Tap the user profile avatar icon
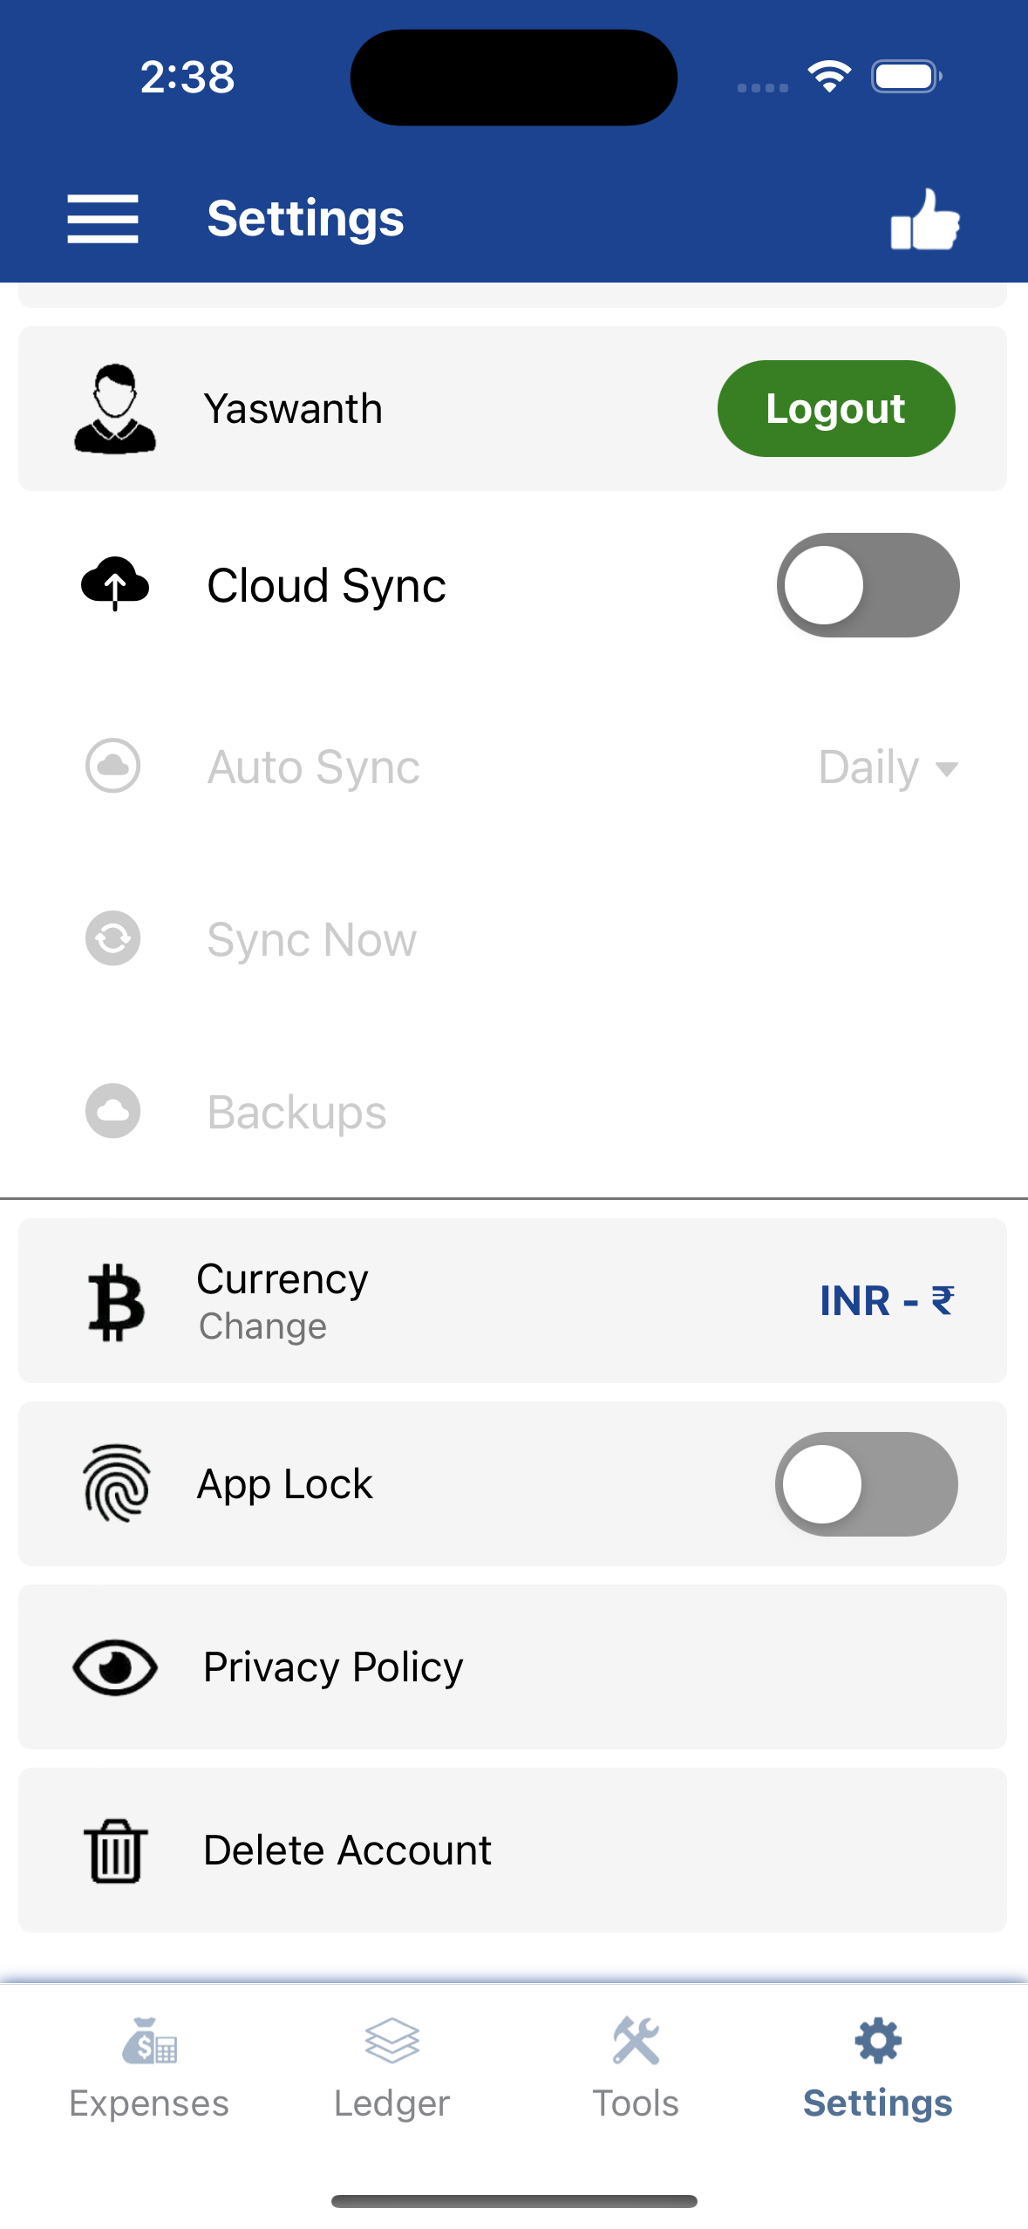 pyautogui.click(x=115, y=409)
